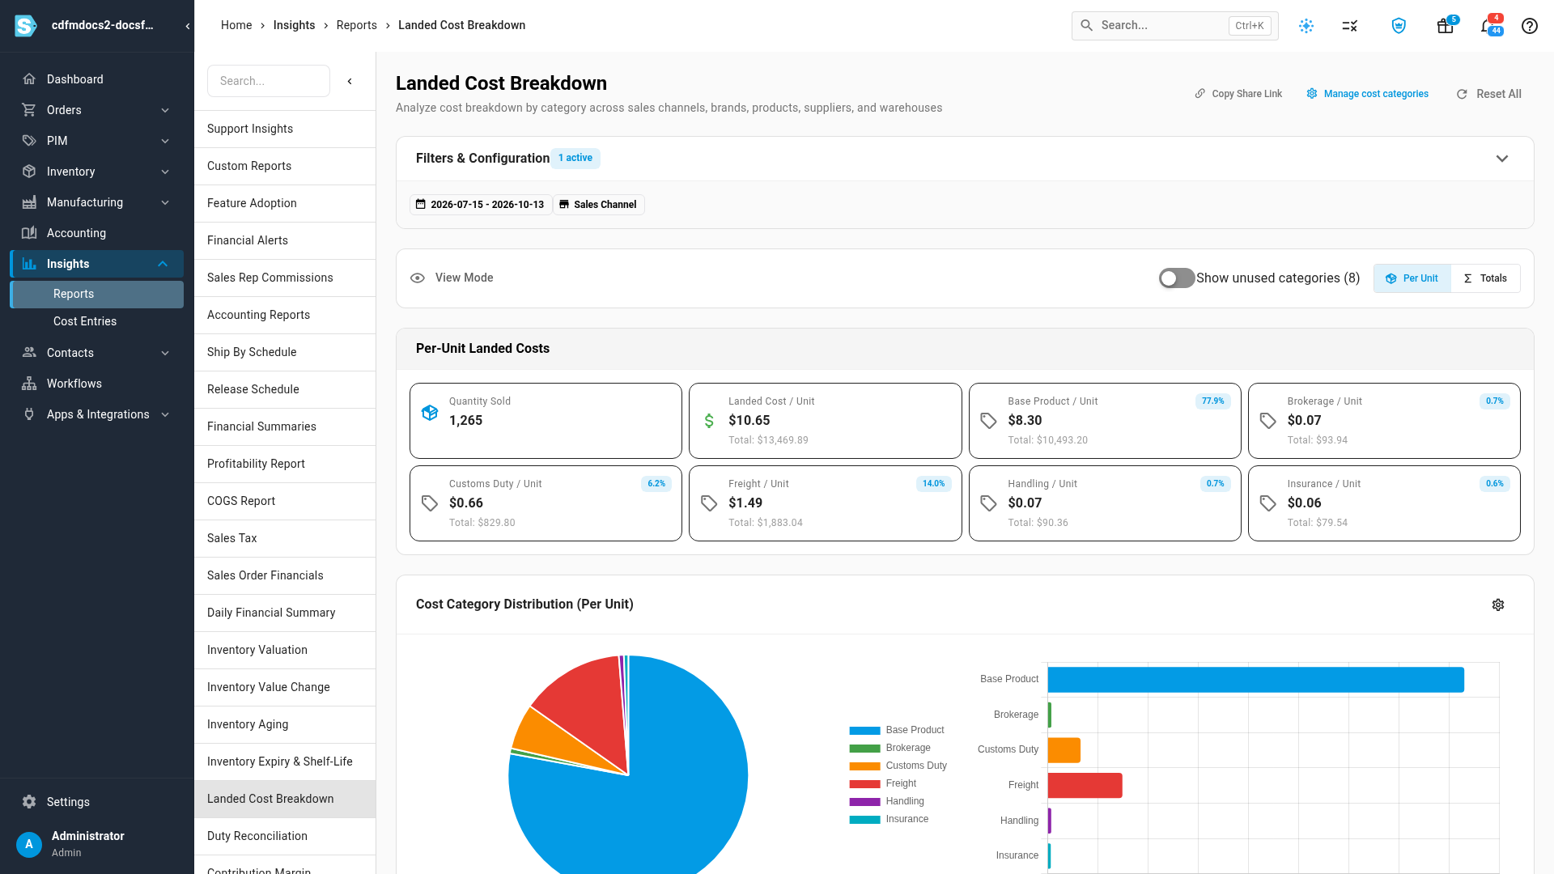This screenshot has width=1554, height=874.
Task: Click the Accounting book icon in sidebar
Action: coord(29,233)
